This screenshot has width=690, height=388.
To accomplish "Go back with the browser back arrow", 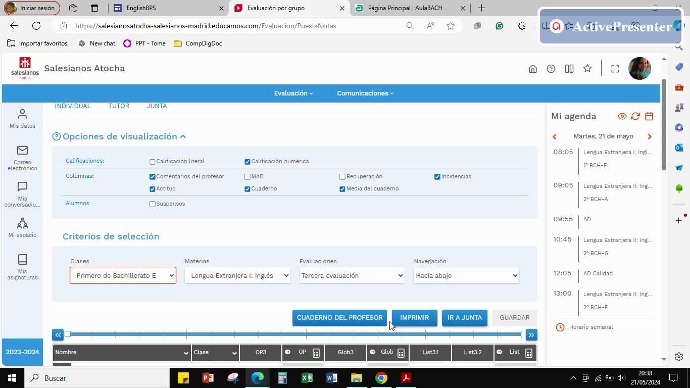I will (14, 26).
